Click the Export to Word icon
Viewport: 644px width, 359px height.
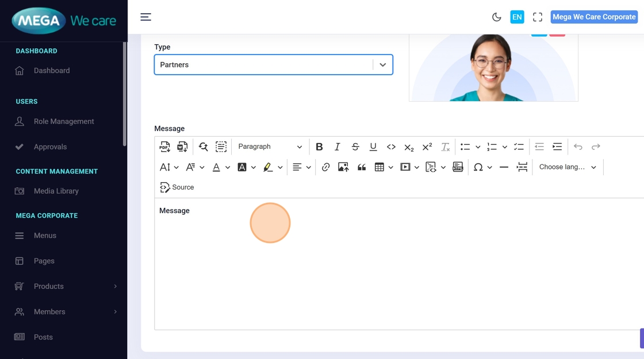[x=182, y=147]
